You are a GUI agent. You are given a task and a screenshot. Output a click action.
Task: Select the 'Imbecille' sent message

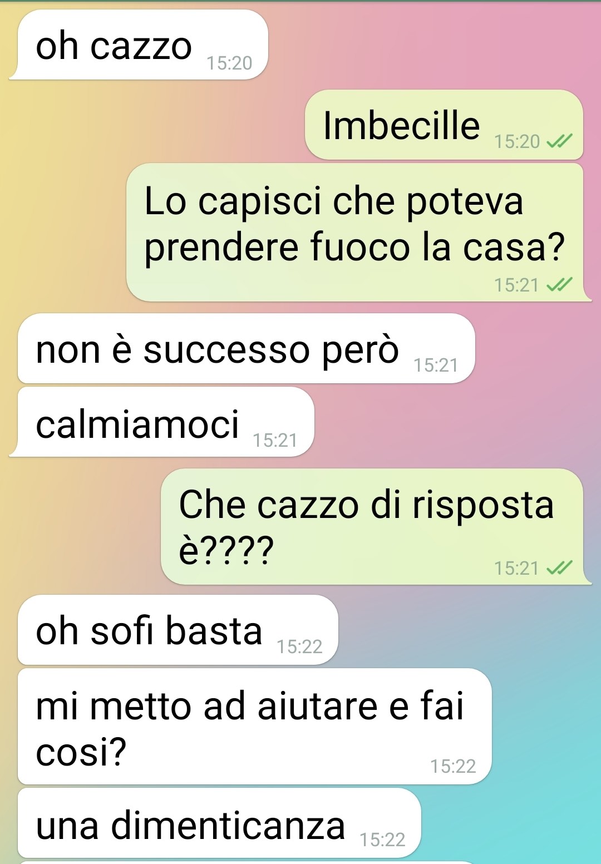444,125
